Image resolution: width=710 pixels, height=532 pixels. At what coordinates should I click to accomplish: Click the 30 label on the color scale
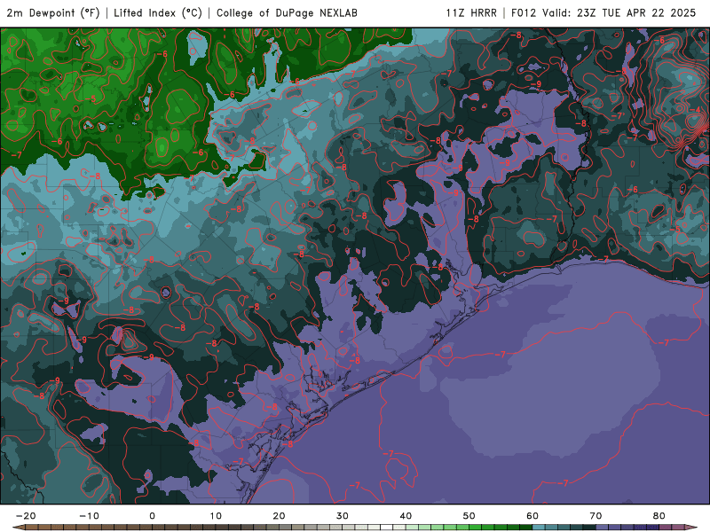click(x=343, y=516)
